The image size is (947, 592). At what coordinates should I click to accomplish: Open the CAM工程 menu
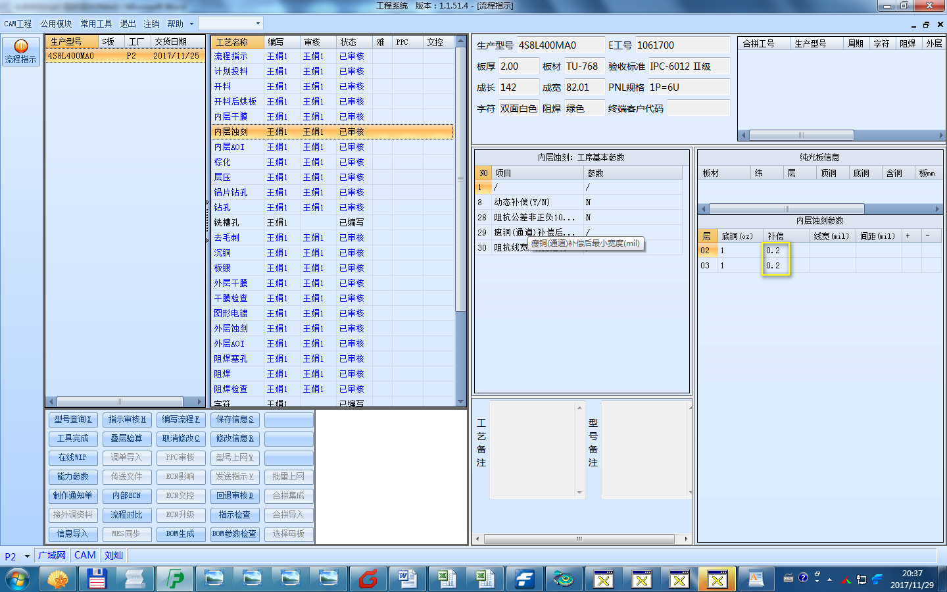(x=18, y=24)
